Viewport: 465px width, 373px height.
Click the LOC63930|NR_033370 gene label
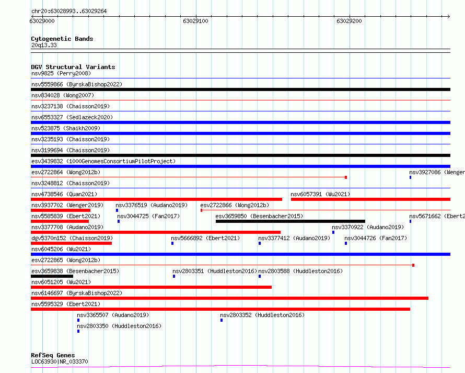(60, 361)
